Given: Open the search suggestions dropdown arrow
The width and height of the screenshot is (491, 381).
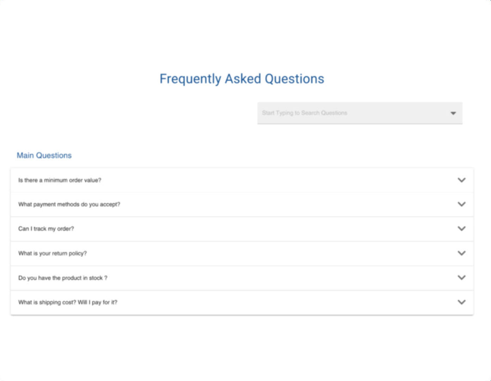Looking at the screenshot, I should [x=453, y=113].
